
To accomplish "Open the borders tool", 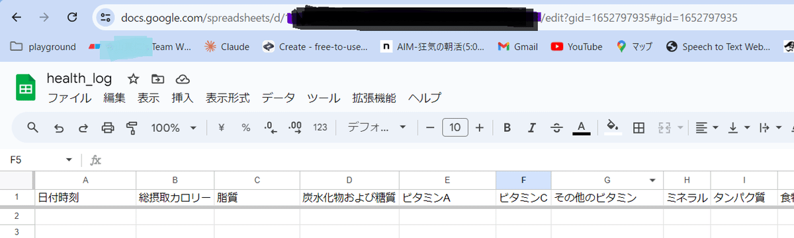I will [x=639, y=128].
